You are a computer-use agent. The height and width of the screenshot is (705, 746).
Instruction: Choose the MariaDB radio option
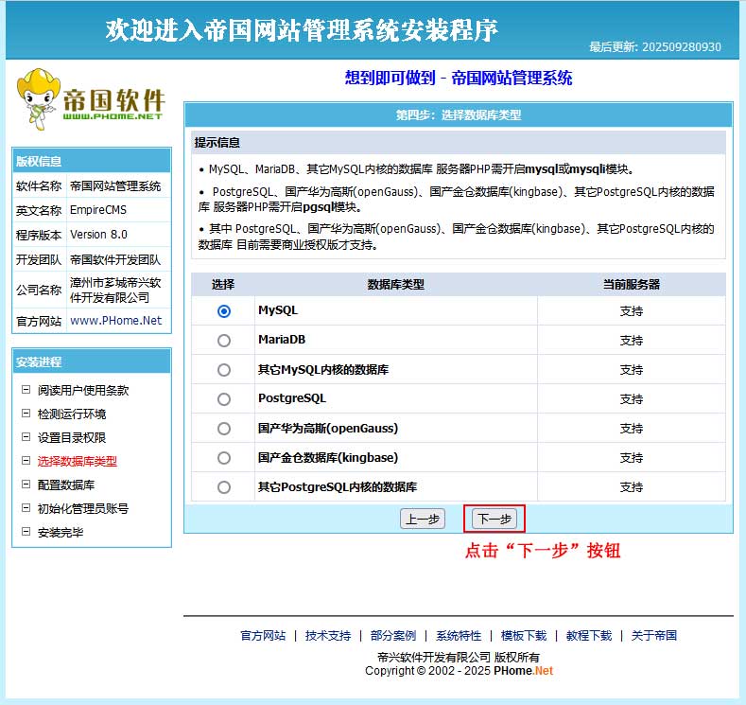click(224, 340)
